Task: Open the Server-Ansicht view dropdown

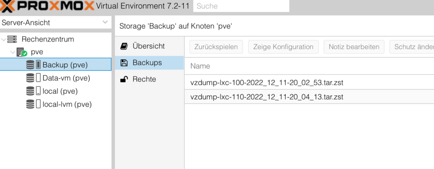Action: coord(105,22)
